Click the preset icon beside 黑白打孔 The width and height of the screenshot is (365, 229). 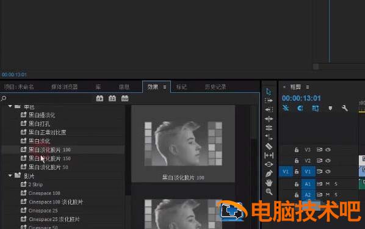coord(23,123)
